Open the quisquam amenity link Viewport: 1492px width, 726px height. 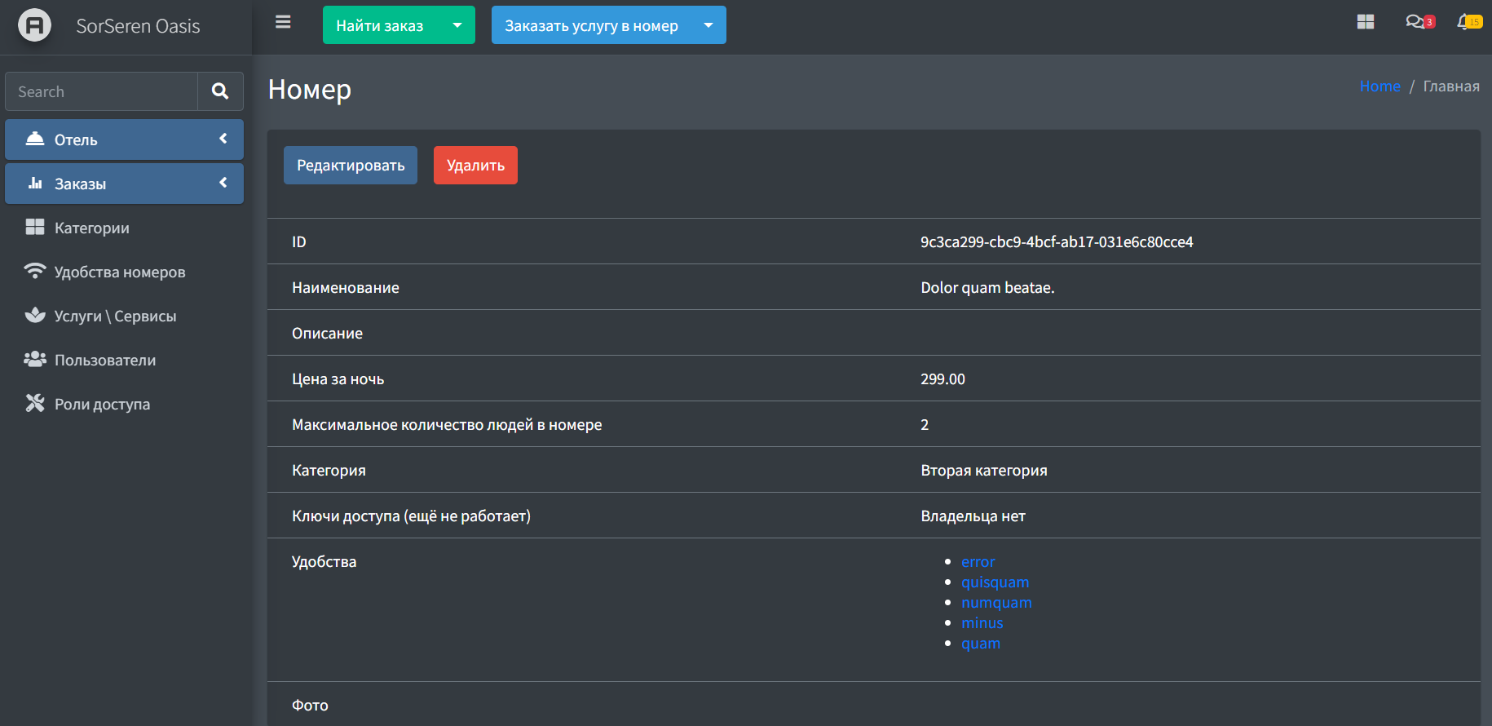coord(995,582)
